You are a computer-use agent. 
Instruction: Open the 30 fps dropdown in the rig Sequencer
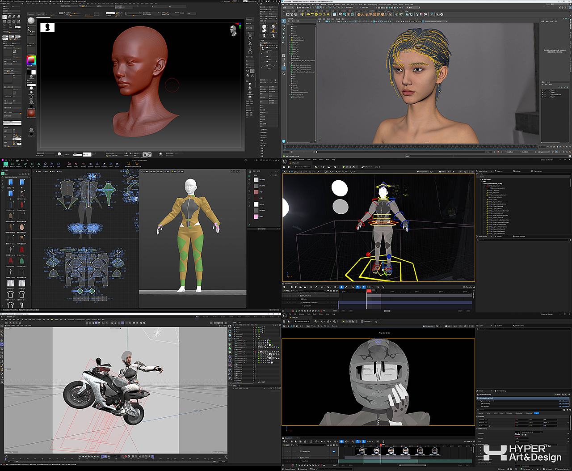(x=370, y=287)
